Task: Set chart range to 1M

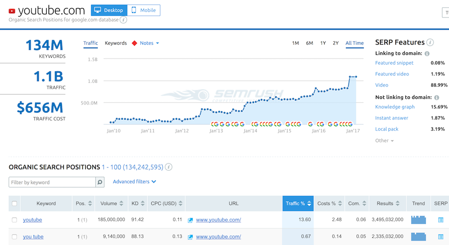Action: (295, 43)
